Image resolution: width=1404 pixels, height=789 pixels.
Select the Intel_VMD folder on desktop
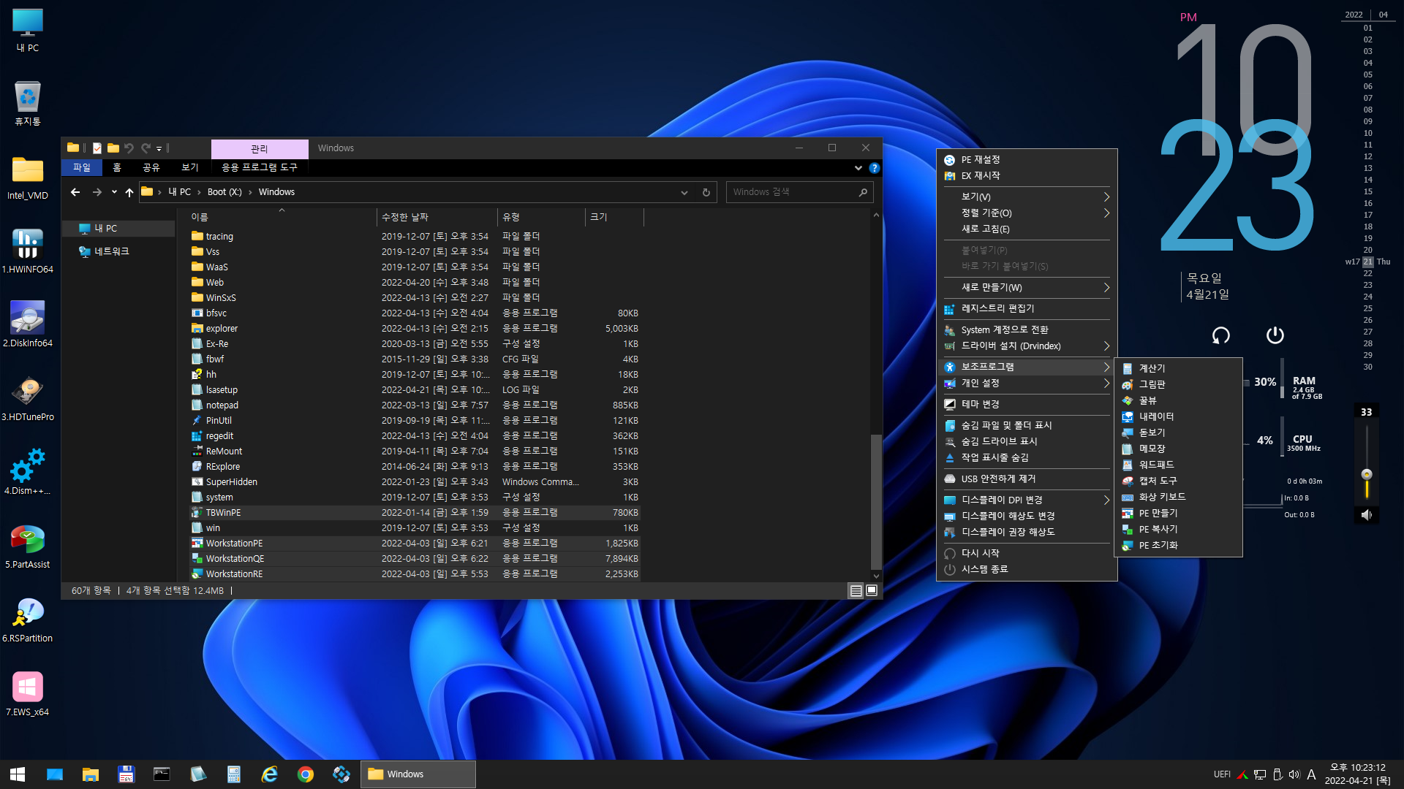28,177
